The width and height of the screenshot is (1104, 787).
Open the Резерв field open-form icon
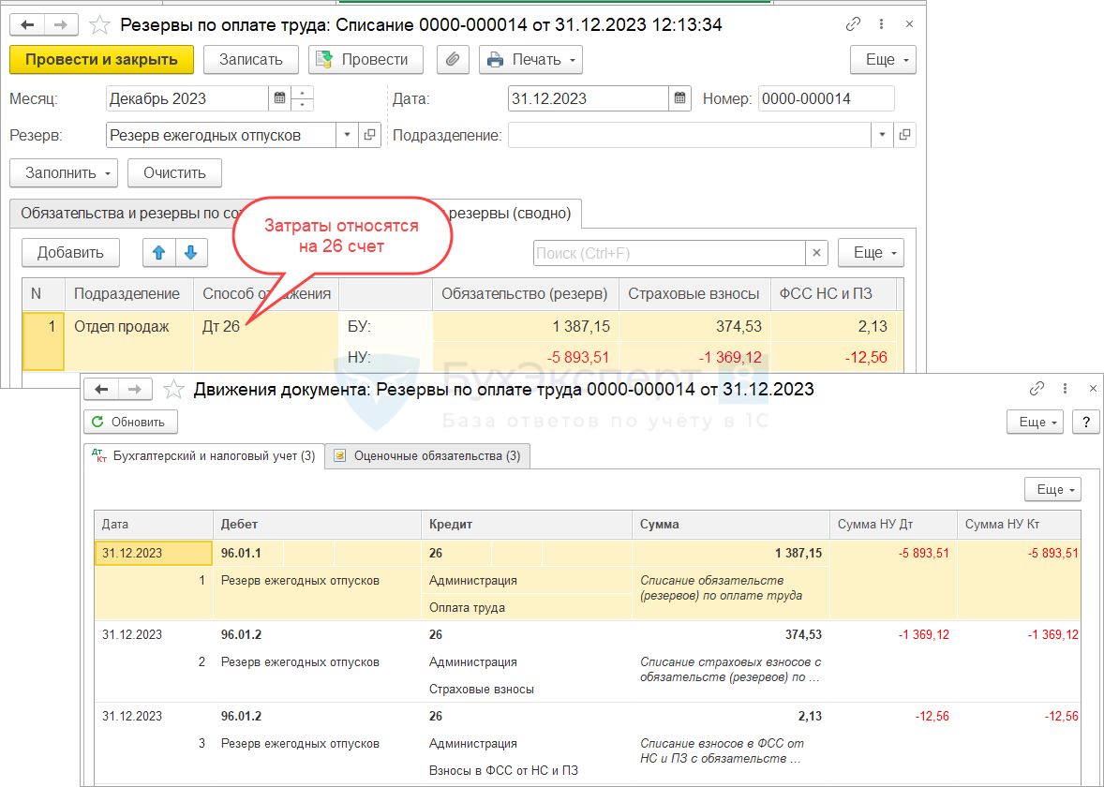pyautogui.click(x=370, y=135)
